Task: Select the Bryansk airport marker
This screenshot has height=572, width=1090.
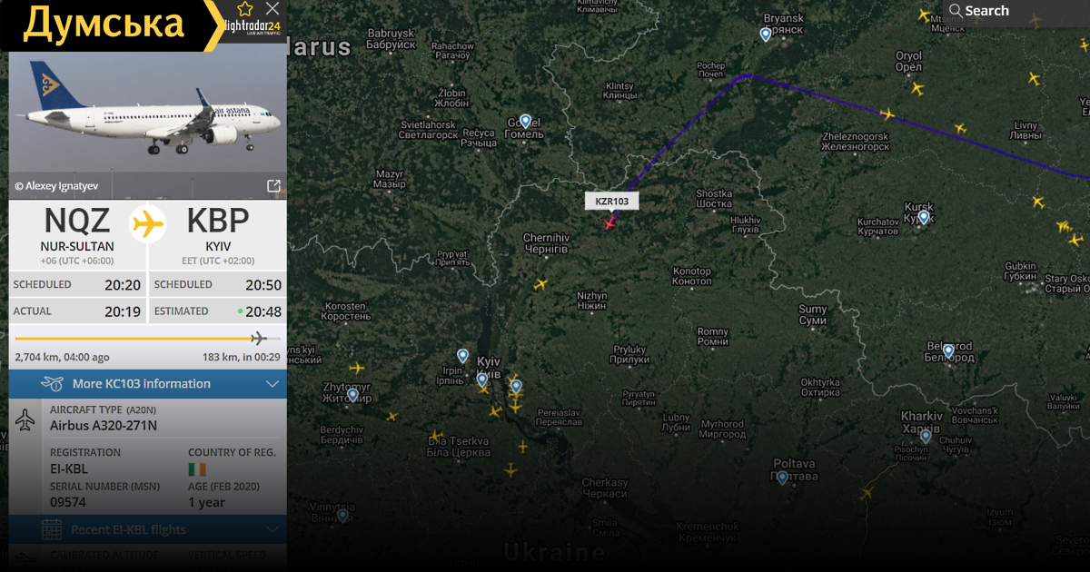Action: pos(766,35)
